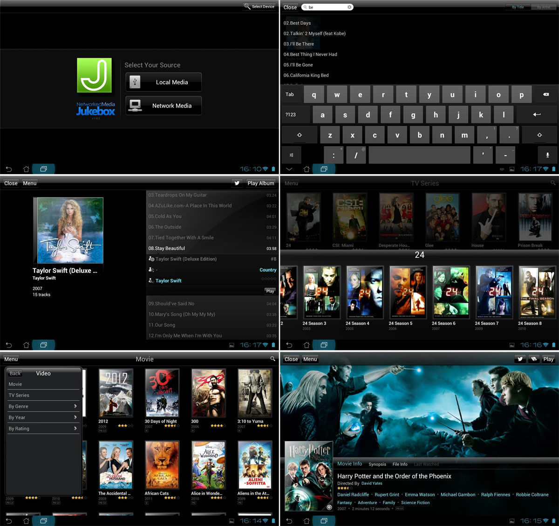Tap the Twitter share icon above the track list
The height and width of the screenshot is (526, 559).
coord(237,183)
